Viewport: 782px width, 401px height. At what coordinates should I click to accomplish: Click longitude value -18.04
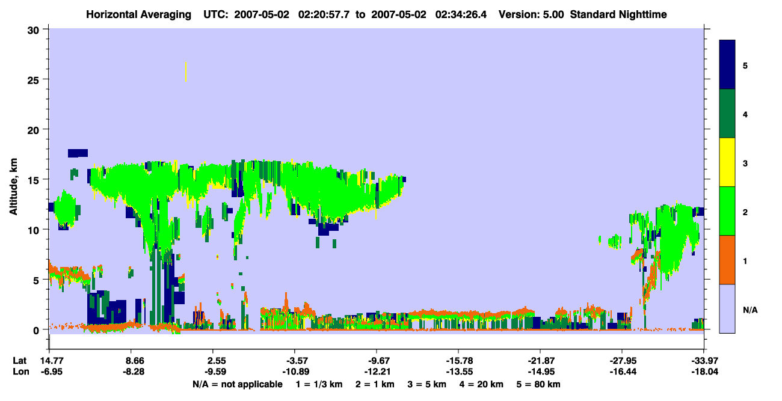point(704,372)
